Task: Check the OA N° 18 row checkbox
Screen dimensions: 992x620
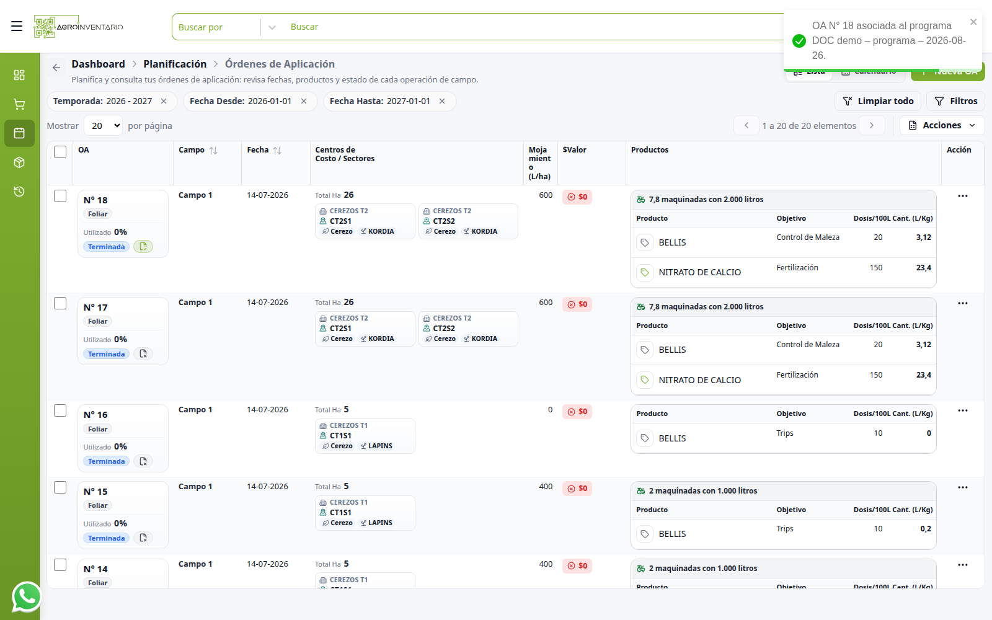Action: click(60, 196)
